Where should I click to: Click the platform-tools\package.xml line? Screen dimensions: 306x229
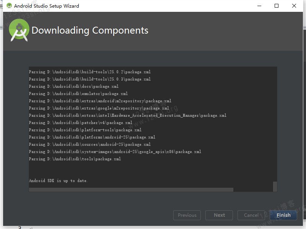(85, 130)
